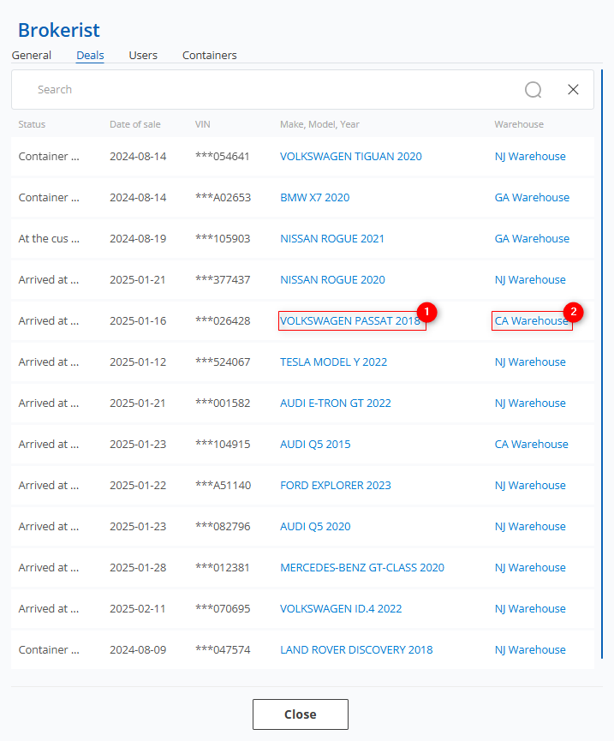Click NJ Warehouse in Land Rover row

pos(530,650)
